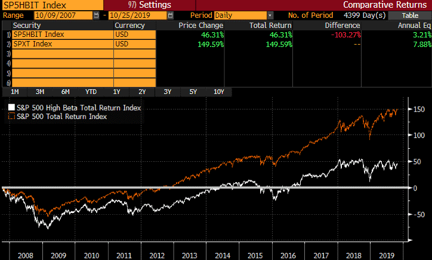The image size is (432, 260).
Task: Open the 97) Settings menu
Action: (150, 5)
